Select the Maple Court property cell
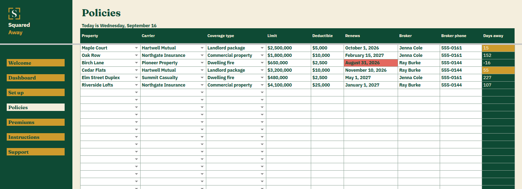The height and width of the screenshot is (189, 522). tap(110, 48)
